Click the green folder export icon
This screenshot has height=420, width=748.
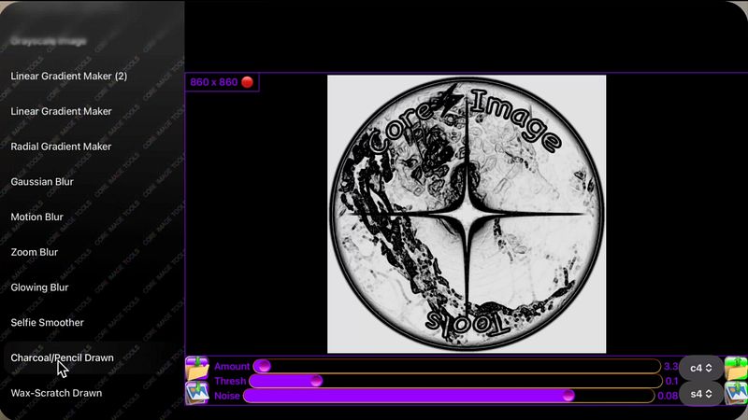[736, 368]
